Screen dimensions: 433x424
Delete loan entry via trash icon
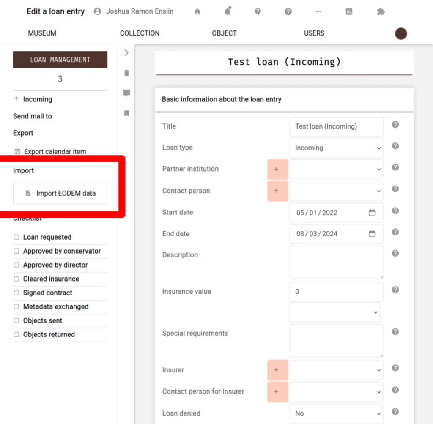click(126, 73)
